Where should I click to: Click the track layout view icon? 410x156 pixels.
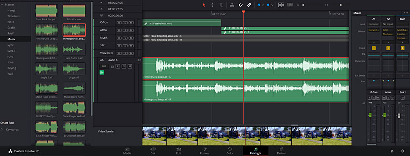click(x=290, y=5)
